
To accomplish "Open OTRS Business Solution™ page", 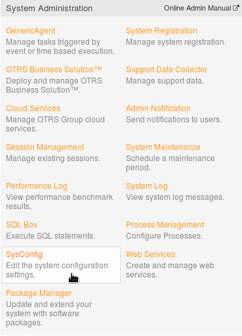I will [54, 70].
